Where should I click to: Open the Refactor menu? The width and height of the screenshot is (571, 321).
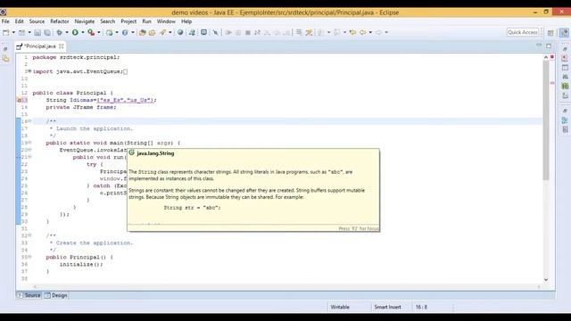coord(60,21)
